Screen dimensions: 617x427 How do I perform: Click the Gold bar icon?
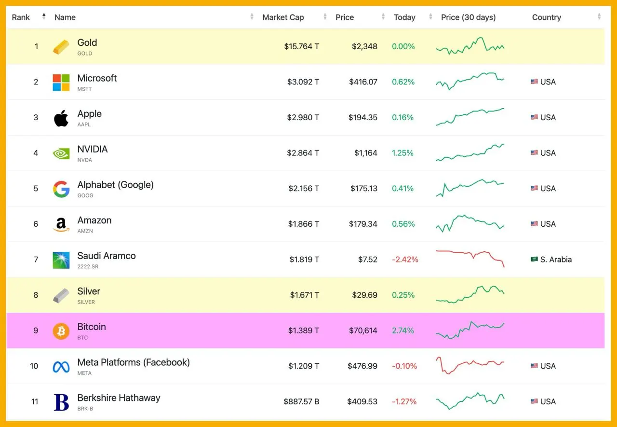tap(61, 47)
